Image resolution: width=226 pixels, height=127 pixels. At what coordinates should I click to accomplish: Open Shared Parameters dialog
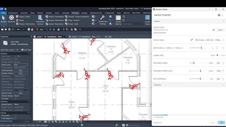[55, 20]
